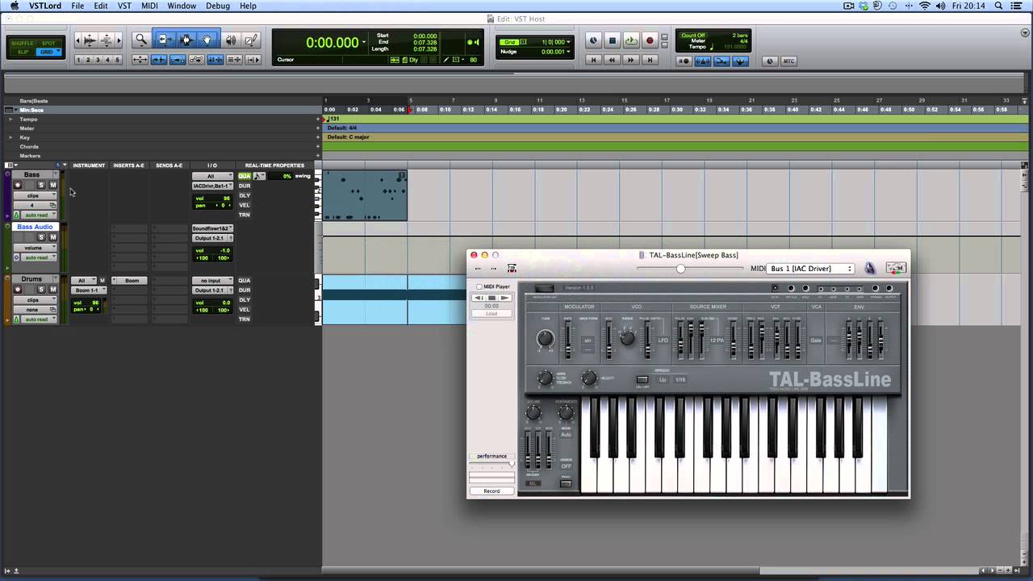Click the Record button in TAL-BassLine sidebar
This screenshot has width=1033, height=581.
coord(491,491)
